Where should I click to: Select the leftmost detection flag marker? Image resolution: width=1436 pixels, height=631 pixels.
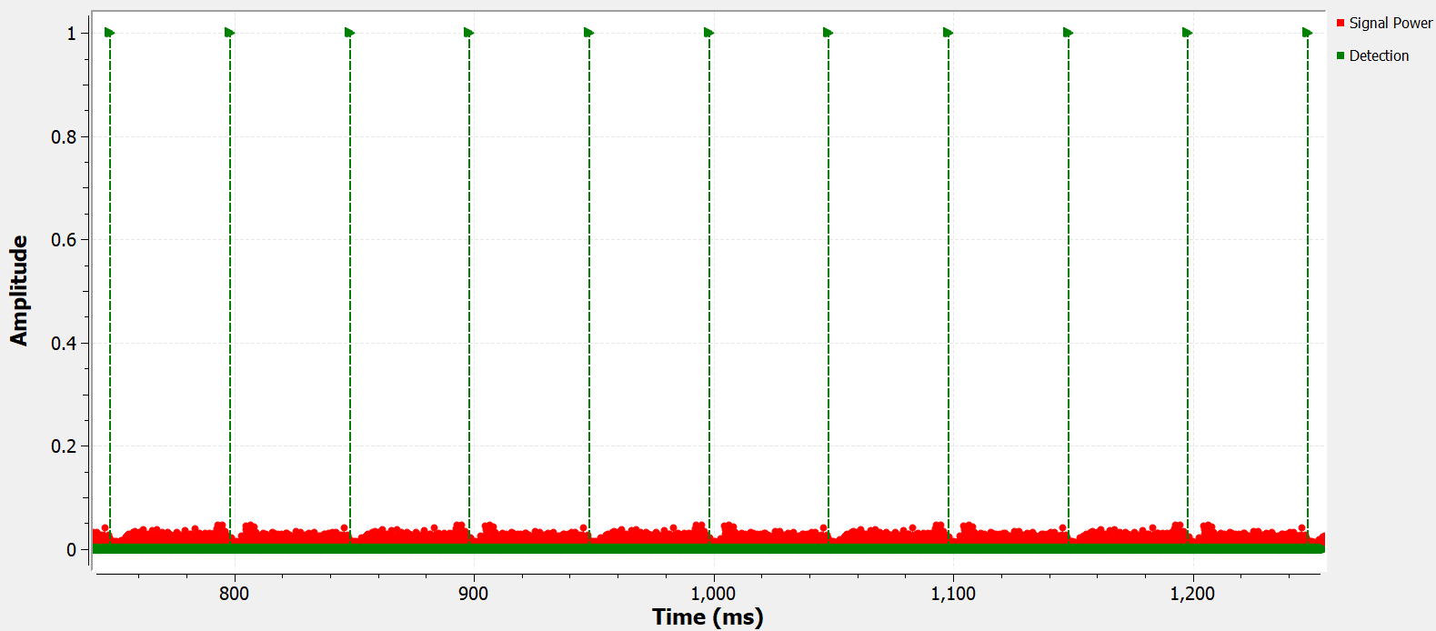pyautogui.click(x=110, y=33)
